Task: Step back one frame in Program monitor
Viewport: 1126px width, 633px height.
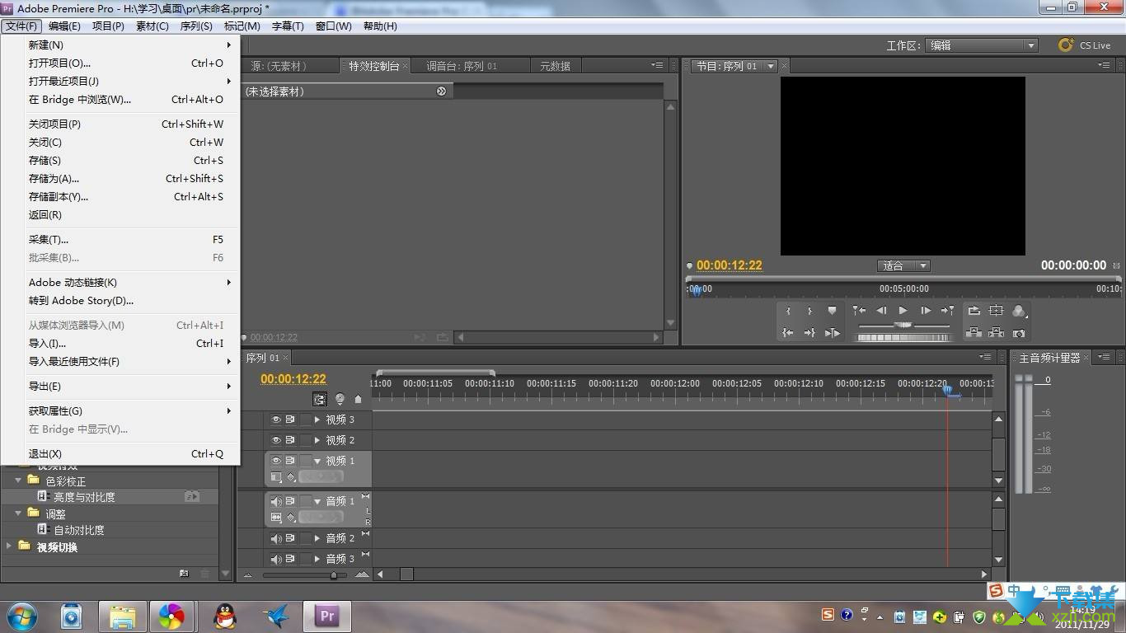Action: click(881, 311)
